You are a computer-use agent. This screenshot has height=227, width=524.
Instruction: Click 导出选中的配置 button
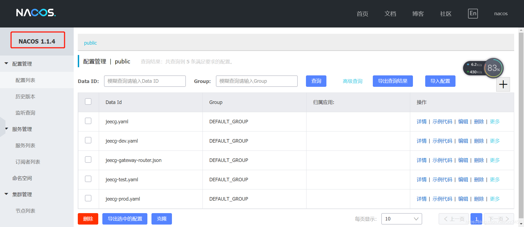click(125, 219)
